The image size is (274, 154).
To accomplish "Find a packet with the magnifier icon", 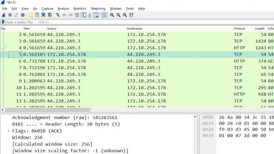I will coord(58,15).
